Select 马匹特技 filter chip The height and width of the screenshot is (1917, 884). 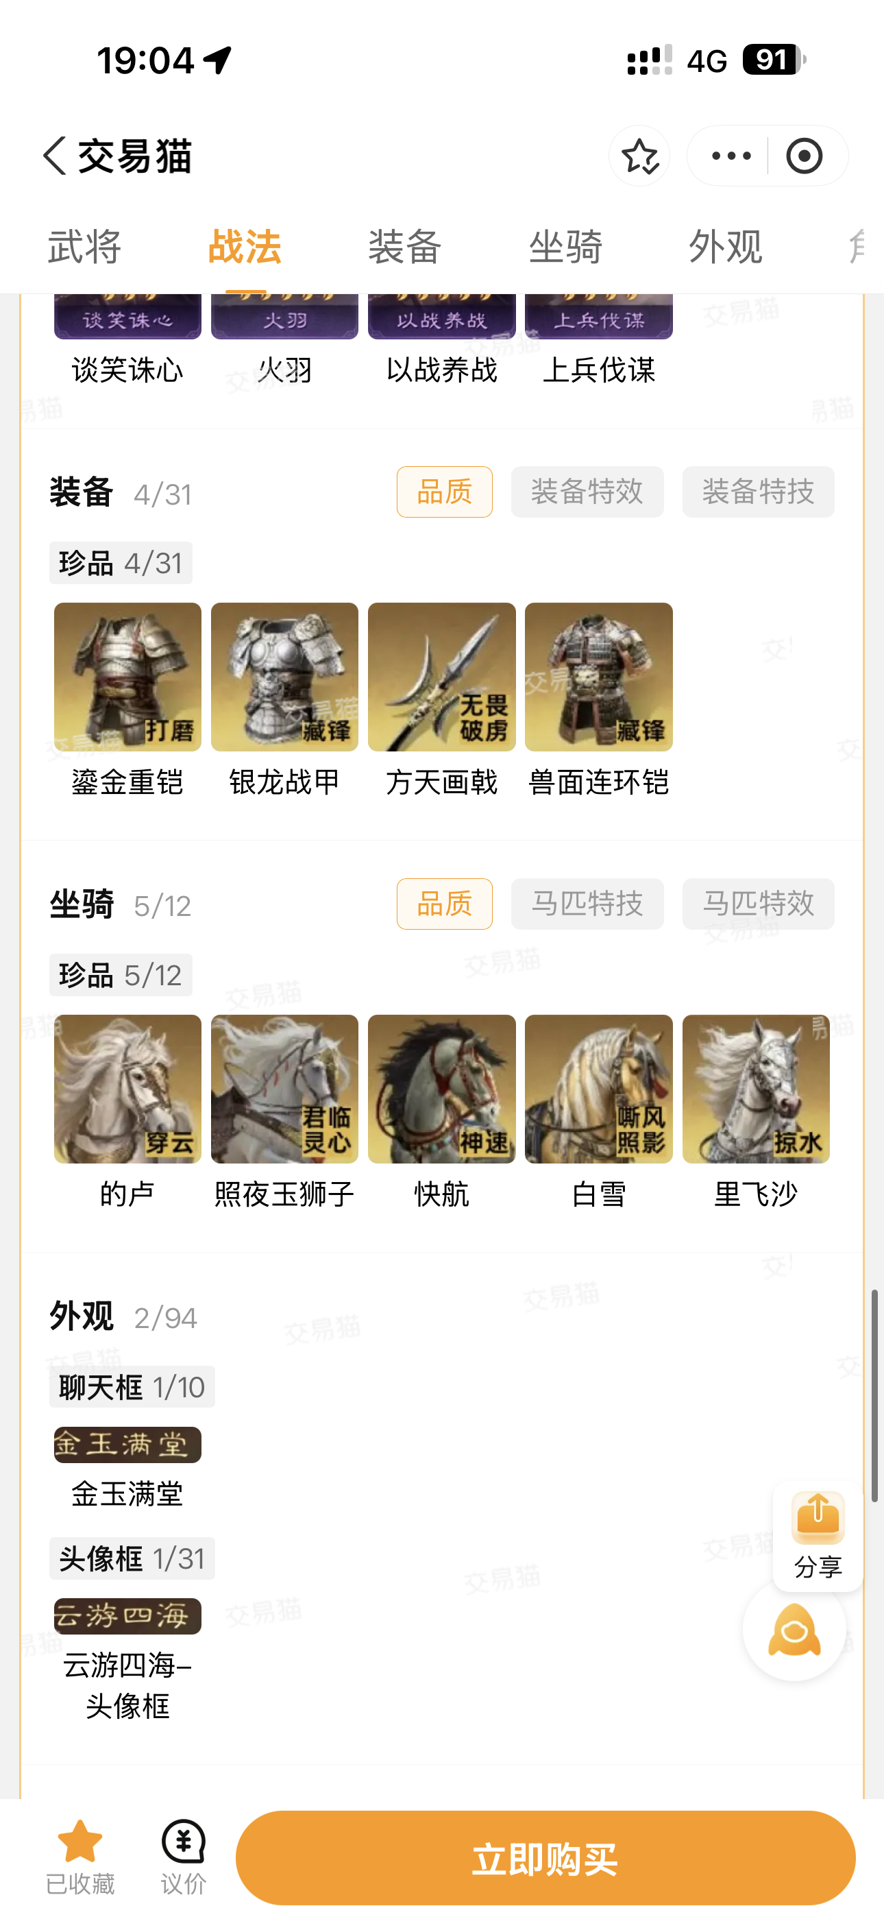point(587,904)
